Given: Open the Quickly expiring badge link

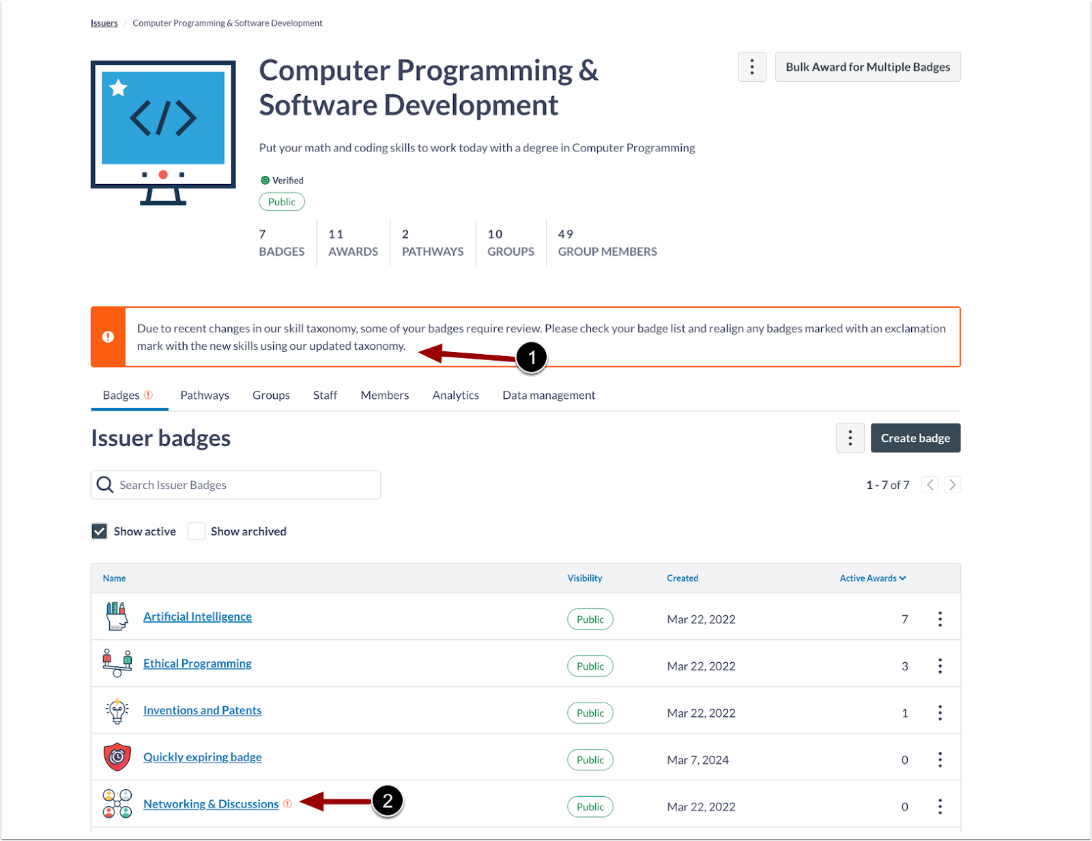Looking at the screenshot, I should (203, 757).
